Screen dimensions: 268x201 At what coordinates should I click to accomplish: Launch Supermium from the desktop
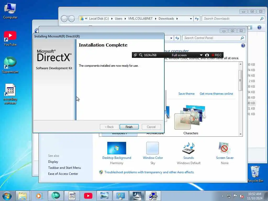coord(10,65)
